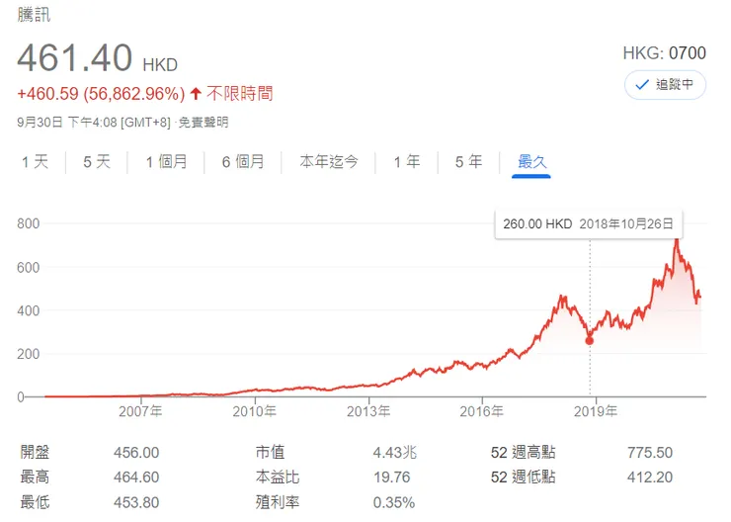Select the 最久 maximum range tab
The width and height of the screenshot is (731, 522).
click(x=531, y=162)
